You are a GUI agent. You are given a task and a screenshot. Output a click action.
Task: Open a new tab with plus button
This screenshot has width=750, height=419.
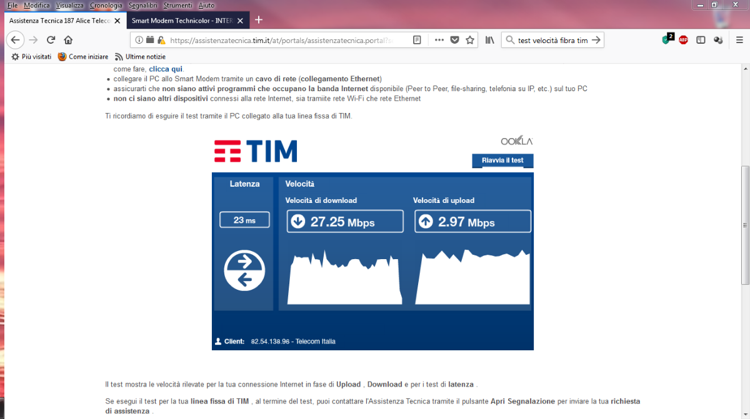coord(259,20)
